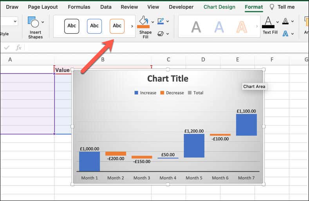
Task: Click the -£100.00 data label
Action: click(220, 139)
